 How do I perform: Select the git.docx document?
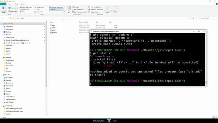[53, 32]
